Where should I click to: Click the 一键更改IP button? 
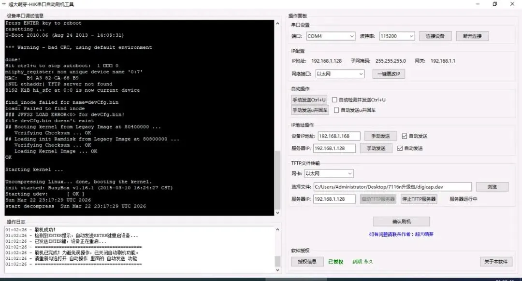click(389, 74)
